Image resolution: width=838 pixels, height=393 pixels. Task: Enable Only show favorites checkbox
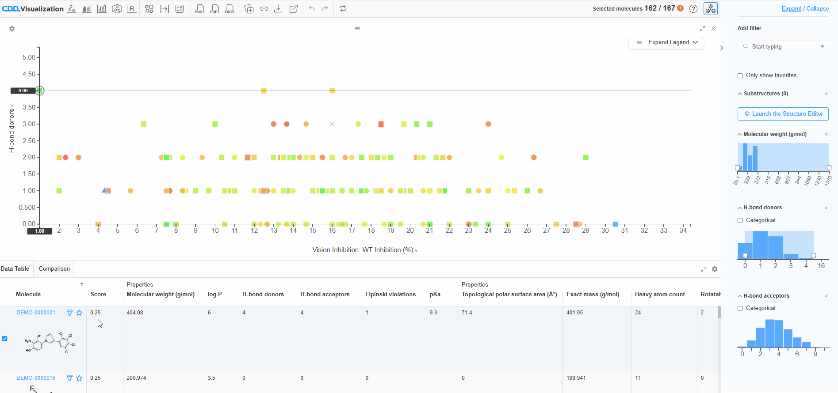point(740,76)
